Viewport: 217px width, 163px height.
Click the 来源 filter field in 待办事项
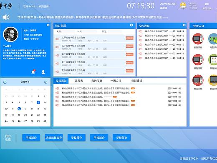[68, 32]
